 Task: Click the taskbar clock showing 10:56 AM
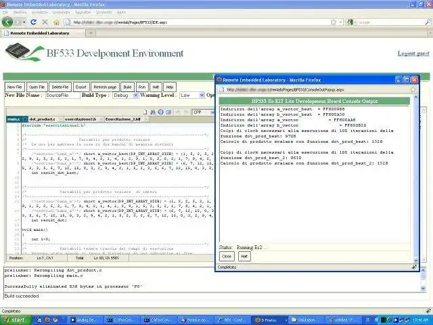[421, 320]
